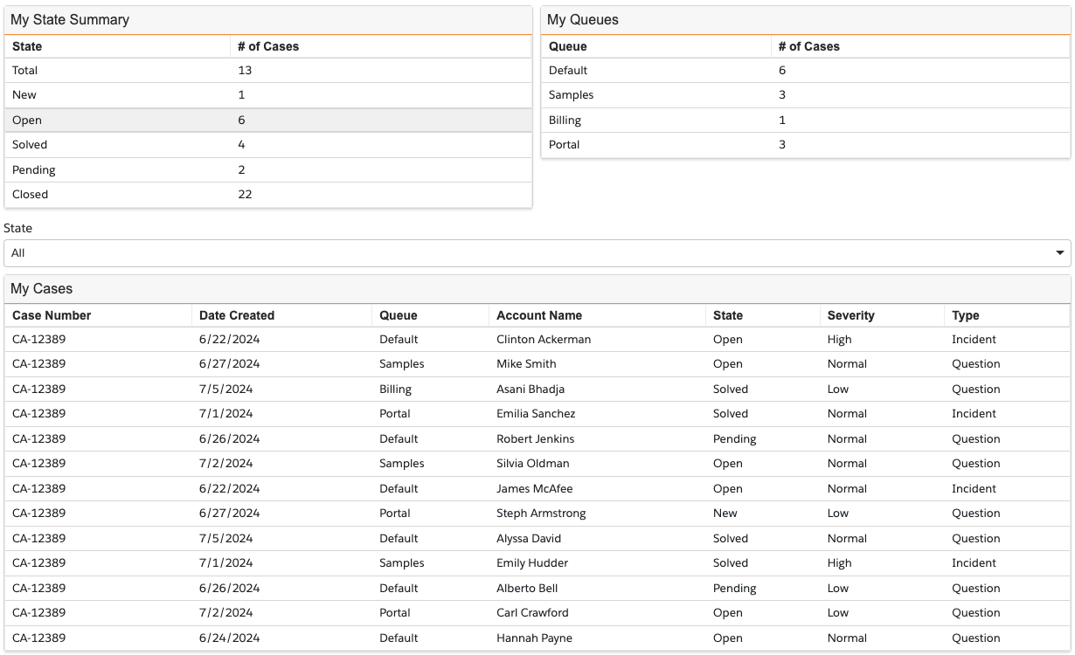Sort My Cases by Account Name header

coord(539,315)
